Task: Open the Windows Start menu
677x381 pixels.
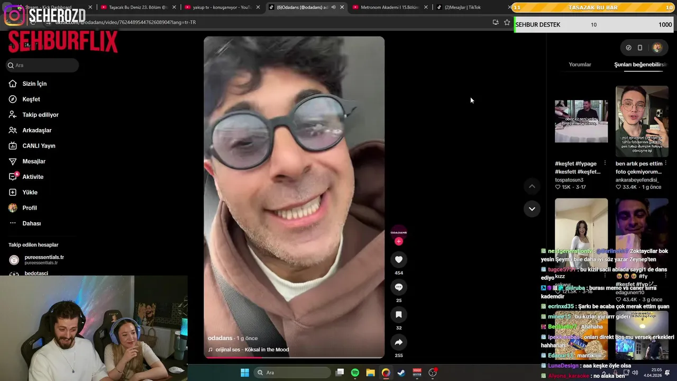Action: (x=245, y=373)
